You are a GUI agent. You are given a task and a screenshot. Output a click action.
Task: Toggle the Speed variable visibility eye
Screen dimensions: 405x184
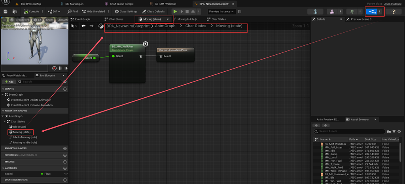pos(66,174)
